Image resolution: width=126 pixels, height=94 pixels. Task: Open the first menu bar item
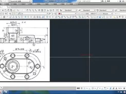click(4, 4)
